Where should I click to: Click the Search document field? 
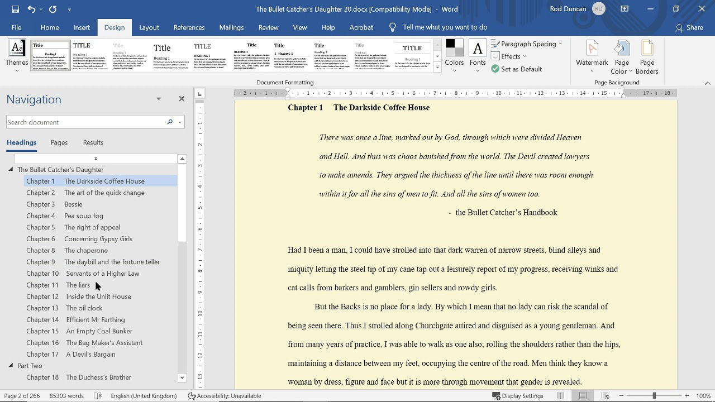click(x=85, y=122)
